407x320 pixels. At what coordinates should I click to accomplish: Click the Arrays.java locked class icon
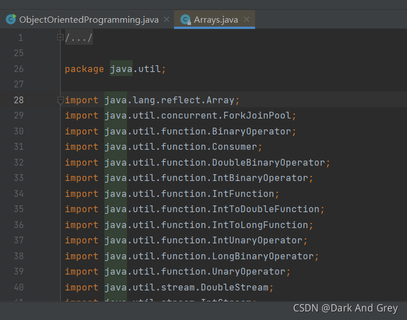[186, 20]
